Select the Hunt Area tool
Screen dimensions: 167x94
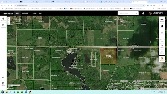(162, 20)
